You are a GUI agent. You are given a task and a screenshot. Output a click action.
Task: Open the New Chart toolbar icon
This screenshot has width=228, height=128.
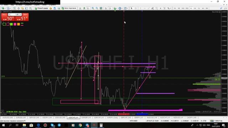pyautogui.click(x=3, y=8)
